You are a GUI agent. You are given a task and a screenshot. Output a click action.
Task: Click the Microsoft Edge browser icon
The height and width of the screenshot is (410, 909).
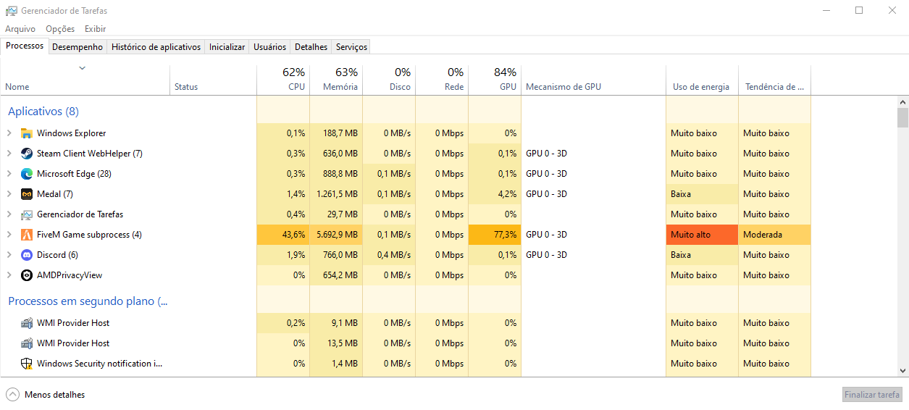27,174
